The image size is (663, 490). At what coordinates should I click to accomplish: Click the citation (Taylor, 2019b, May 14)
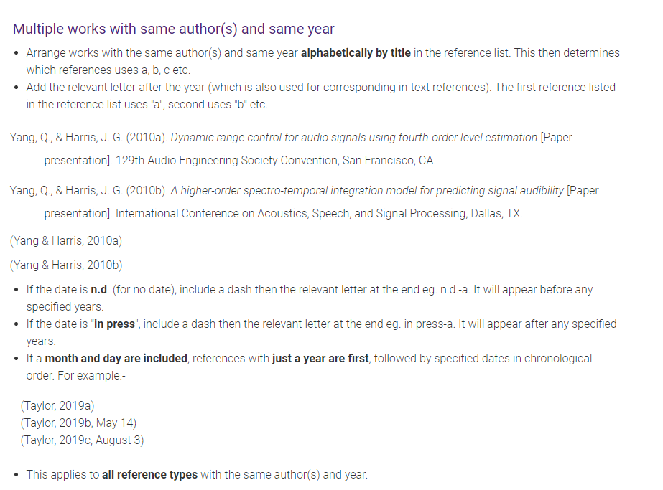click(78, 423)
